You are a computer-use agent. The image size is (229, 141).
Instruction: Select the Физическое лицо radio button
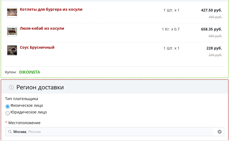click(8, 106)
